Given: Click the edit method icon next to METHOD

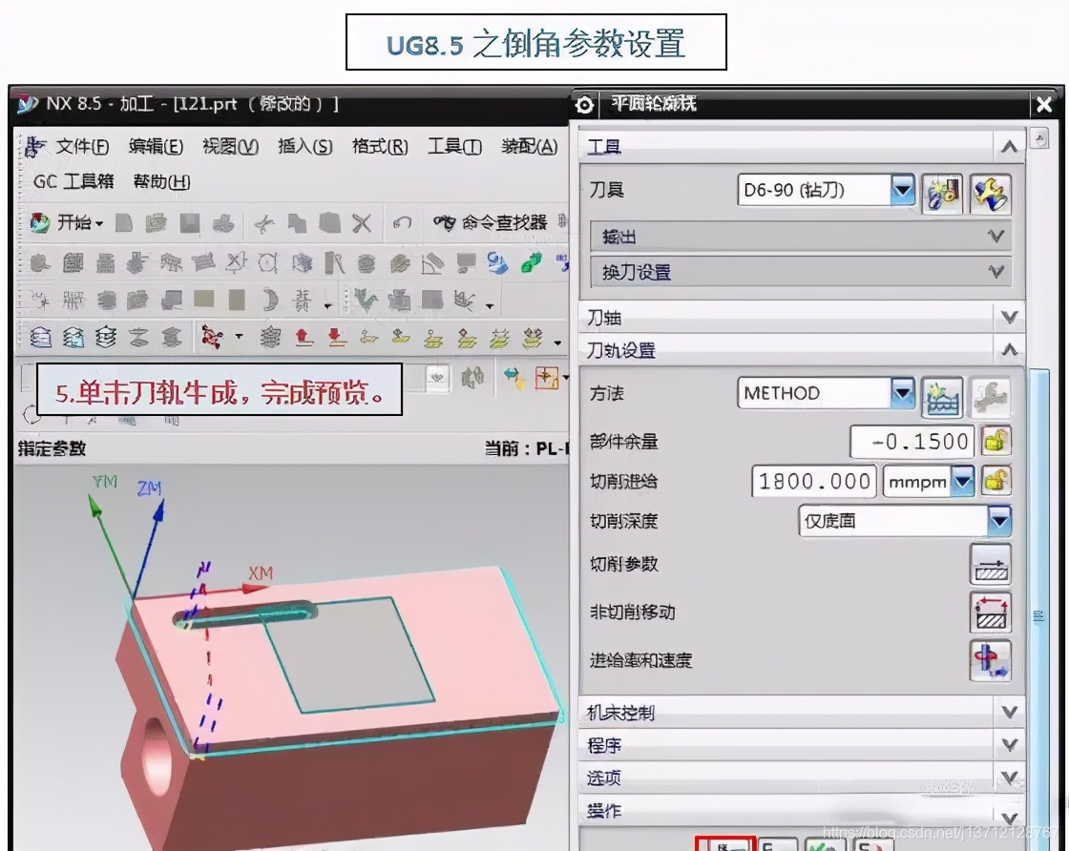Looking at the screenshot, I should (943, 397).
